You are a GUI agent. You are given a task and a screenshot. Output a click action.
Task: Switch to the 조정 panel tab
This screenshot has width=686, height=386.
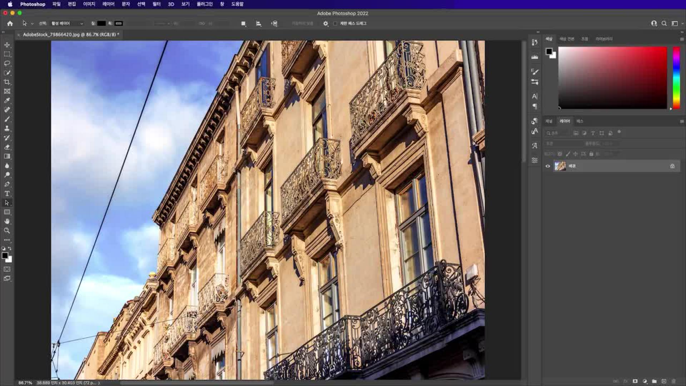click(x=585, y=39)
